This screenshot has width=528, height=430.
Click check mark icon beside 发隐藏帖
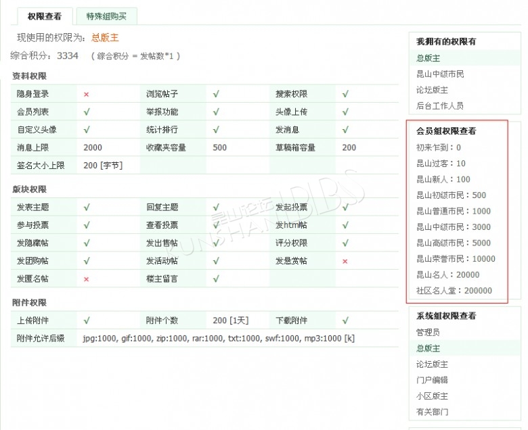(x=87, y=243)
